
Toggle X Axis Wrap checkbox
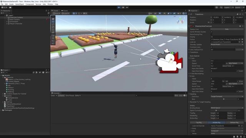[x=238, y=81]
